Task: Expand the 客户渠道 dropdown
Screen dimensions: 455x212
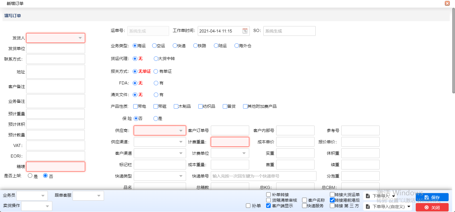Action: 160,153
